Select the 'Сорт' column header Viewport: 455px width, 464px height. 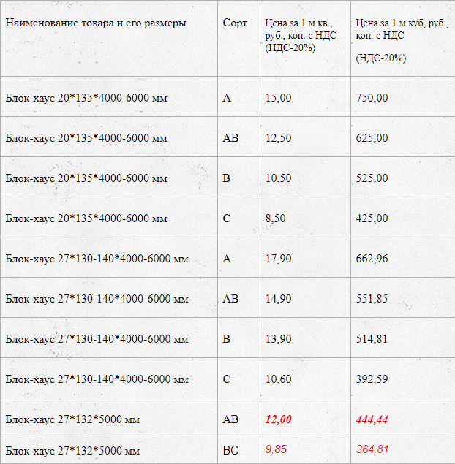(x=235, y=23)
